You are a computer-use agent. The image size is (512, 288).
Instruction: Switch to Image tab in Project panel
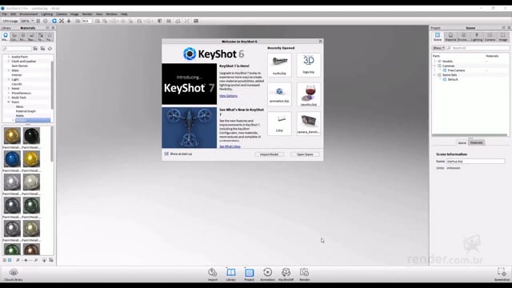503,37
